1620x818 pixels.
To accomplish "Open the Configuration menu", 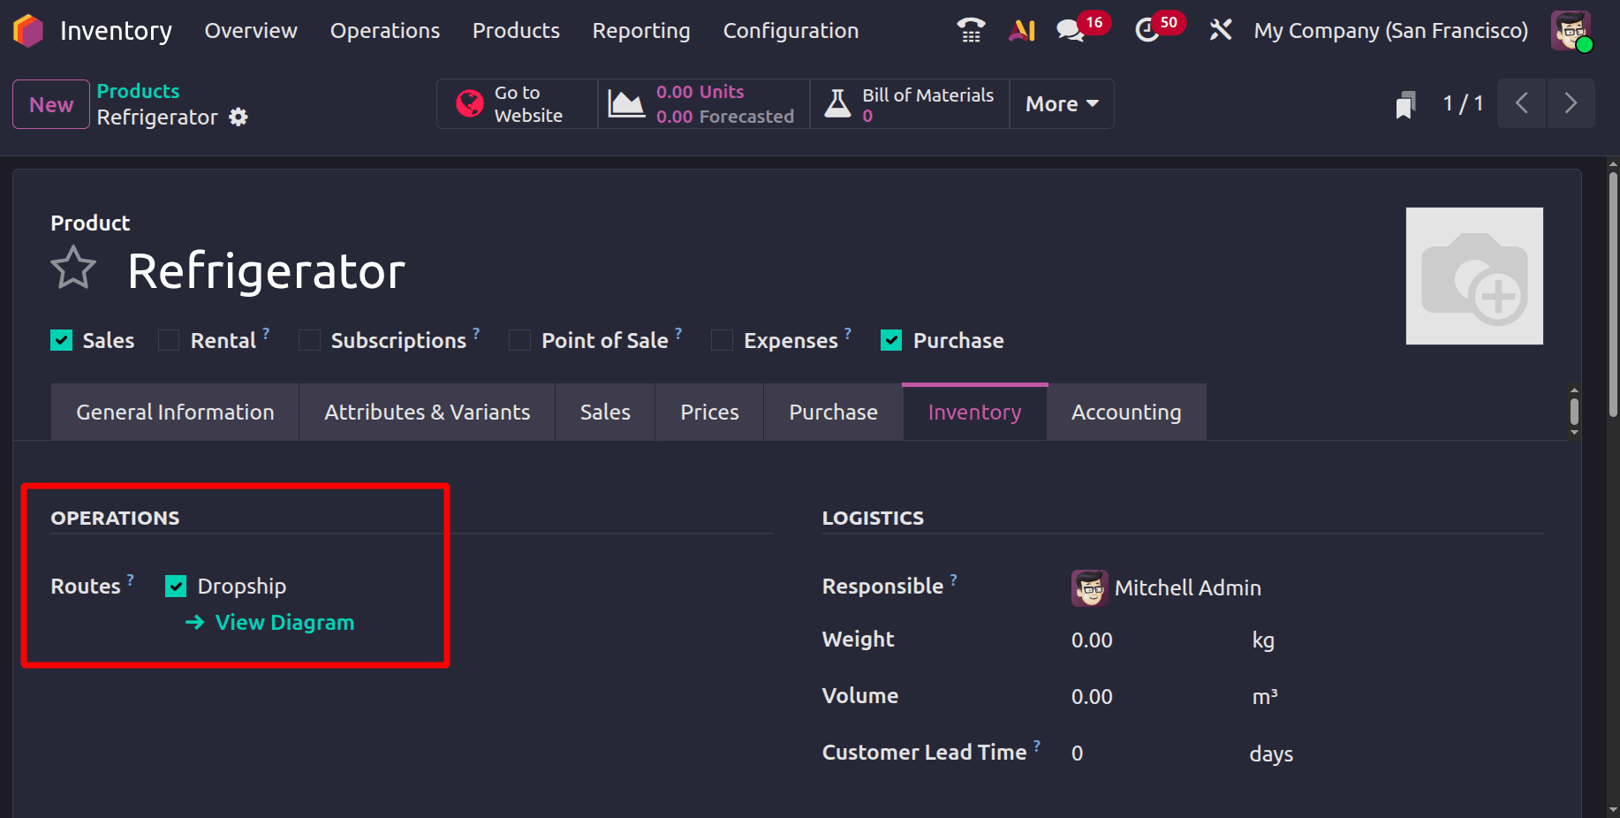I will click(x=790, y=30).
